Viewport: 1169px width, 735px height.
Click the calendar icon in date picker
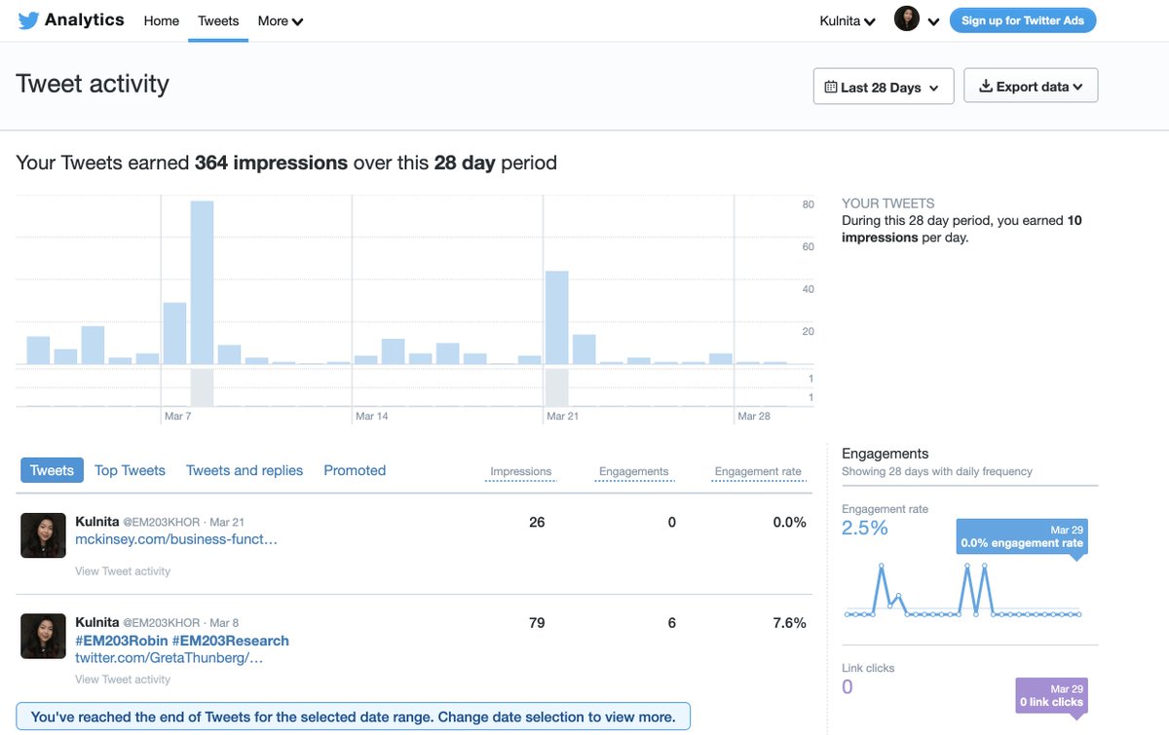831,87
